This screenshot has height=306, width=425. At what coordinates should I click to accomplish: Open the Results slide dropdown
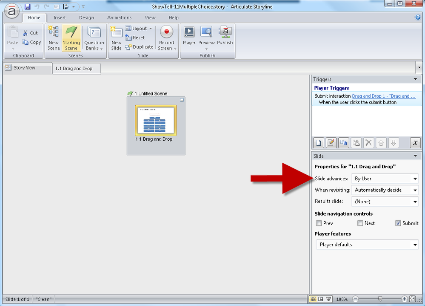385,202
